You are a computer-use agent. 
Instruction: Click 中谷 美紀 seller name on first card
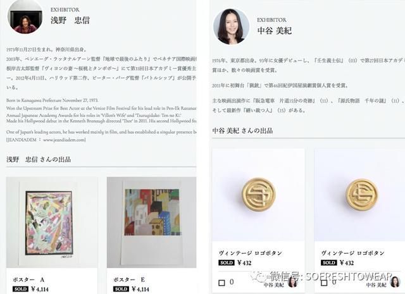tap(273, 285)
